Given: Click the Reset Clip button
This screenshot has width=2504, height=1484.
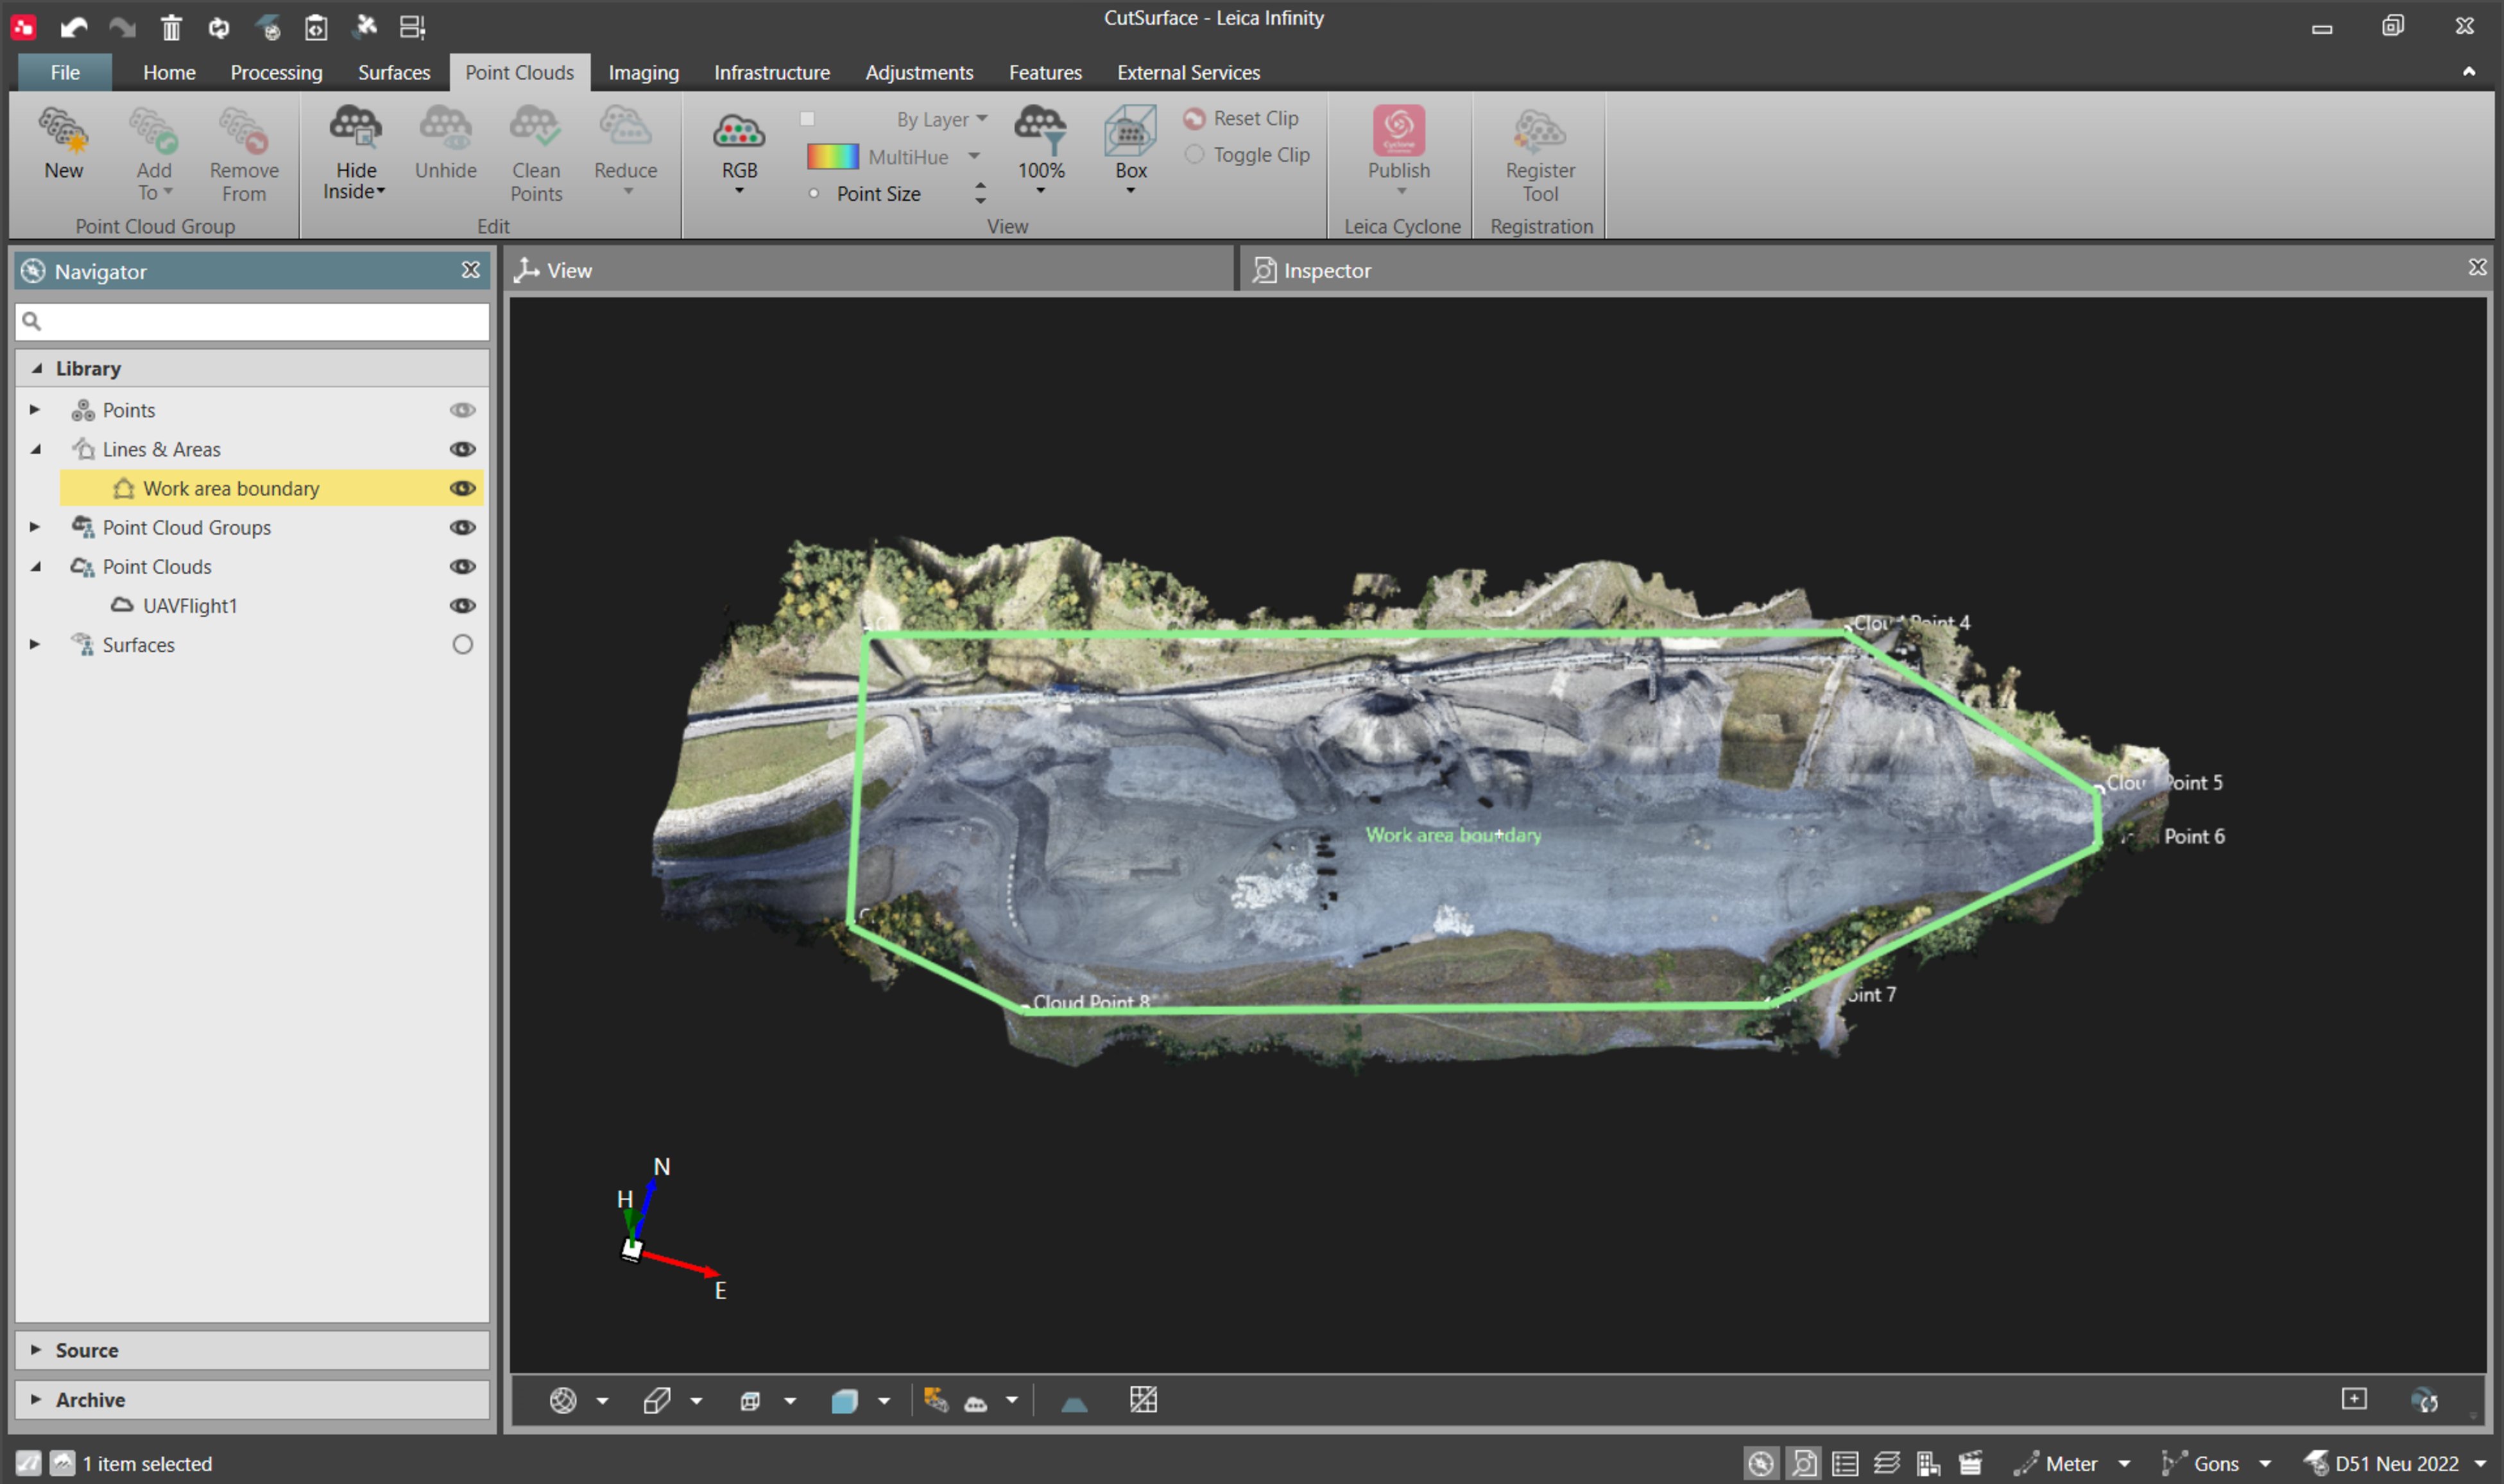Looking at the screenshot, I should pyautogui.click(x=1241, y=118).
